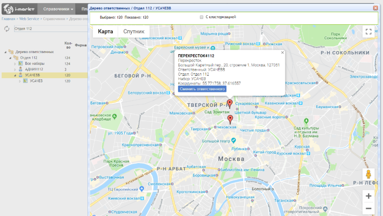The height and width of the screenshot is (216, 383).
Task: Click the Динамо metro station icon
Action: click(127, 52)
